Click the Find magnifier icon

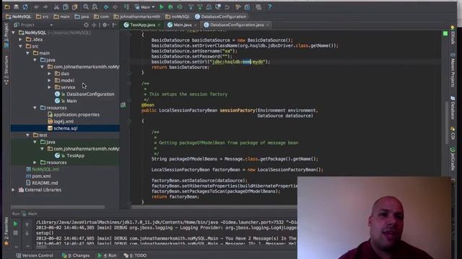86,6
